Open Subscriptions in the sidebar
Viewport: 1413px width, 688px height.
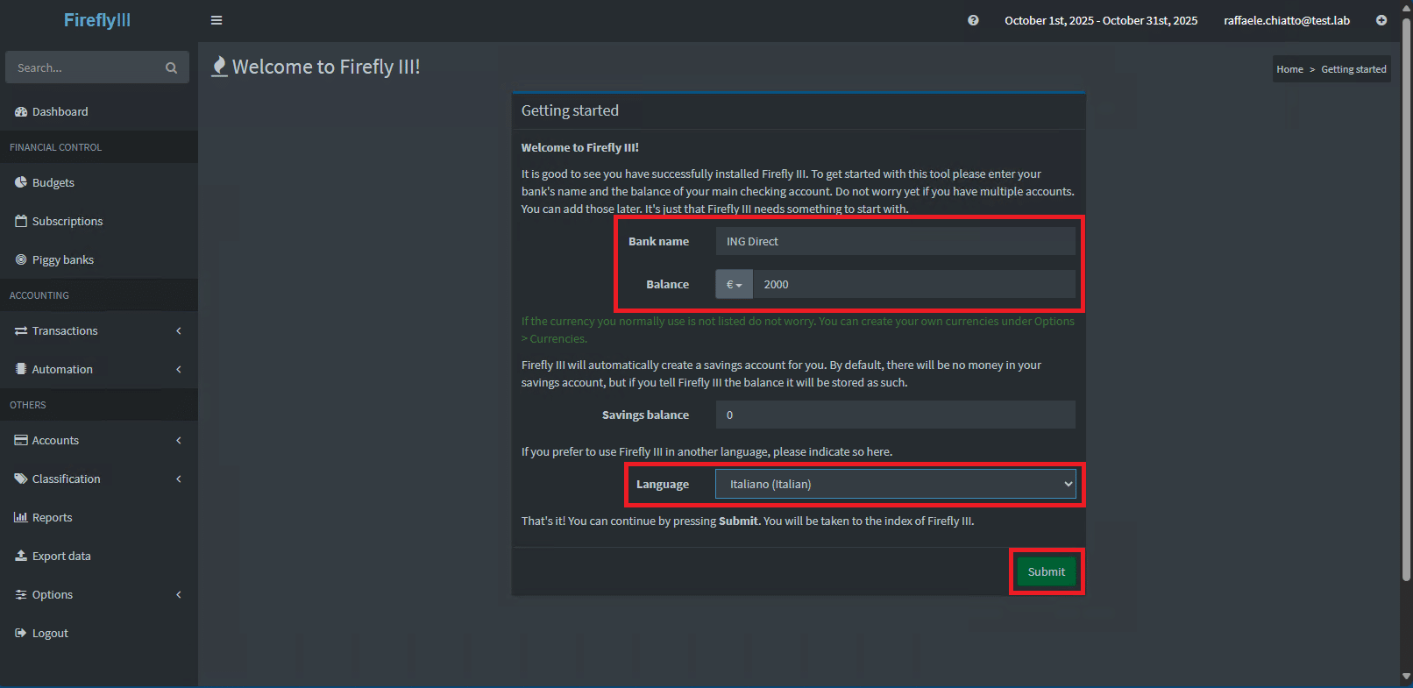point(67,222)
